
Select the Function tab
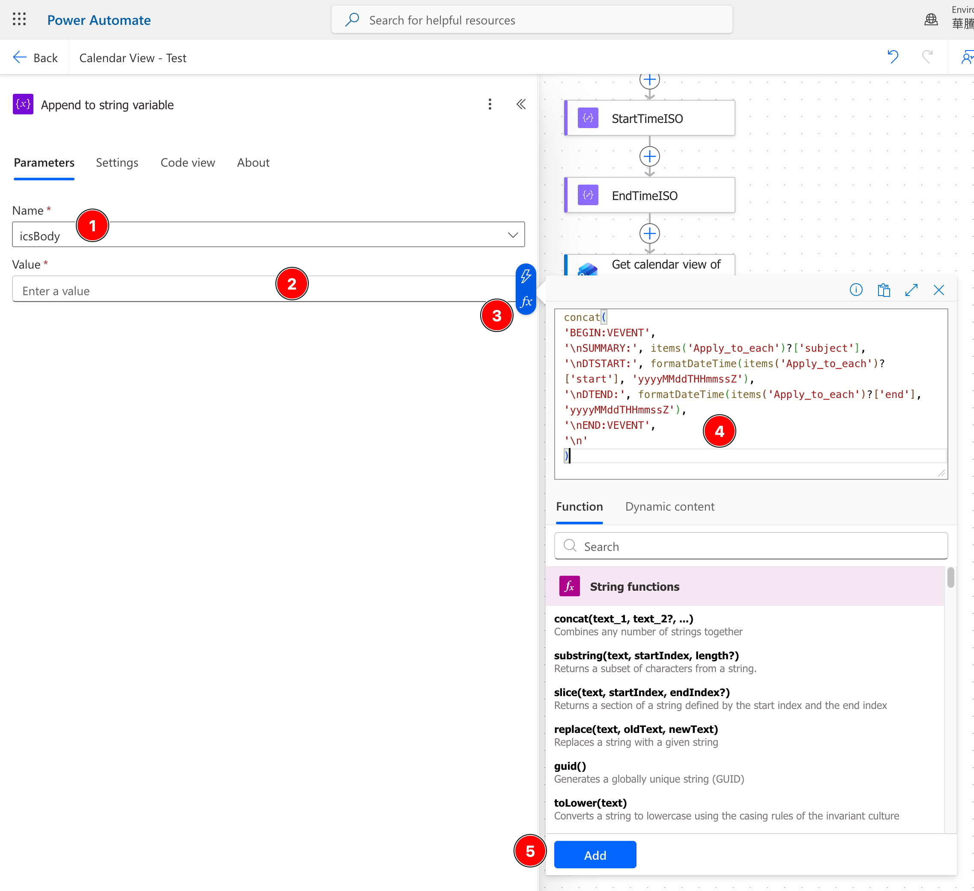(579, 507)
